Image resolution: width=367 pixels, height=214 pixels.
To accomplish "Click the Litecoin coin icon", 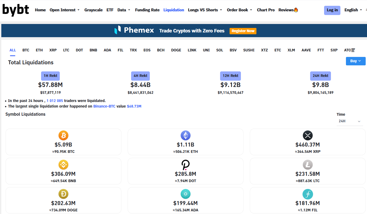I will point(308,165).
